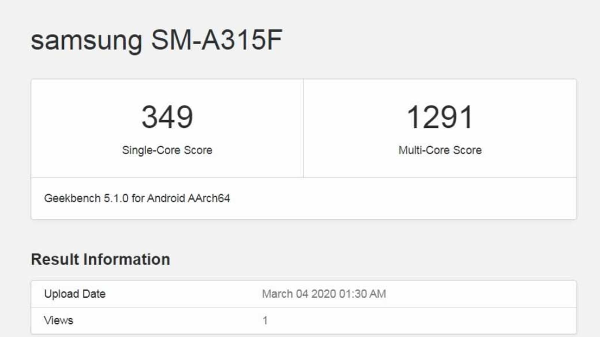Click "March 04" in the upload date value
The height and width of the screenshot is (337, 600).
[285, 294]
